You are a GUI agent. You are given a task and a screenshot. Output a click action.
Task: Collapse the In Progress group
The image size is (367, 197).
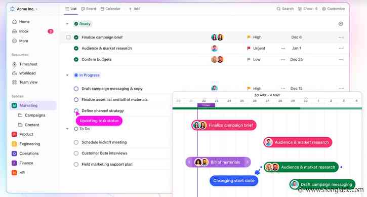coord(67,75)
